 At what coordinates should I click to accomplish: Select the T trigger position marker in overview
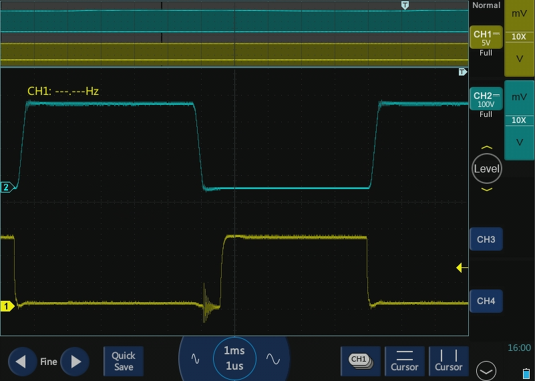pos(405,5)
